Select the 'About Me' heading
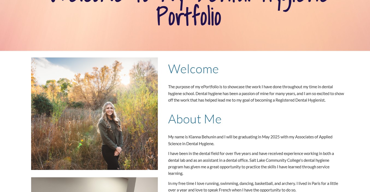The width and height of the screenshot is (370, 192). click(195, 119)
